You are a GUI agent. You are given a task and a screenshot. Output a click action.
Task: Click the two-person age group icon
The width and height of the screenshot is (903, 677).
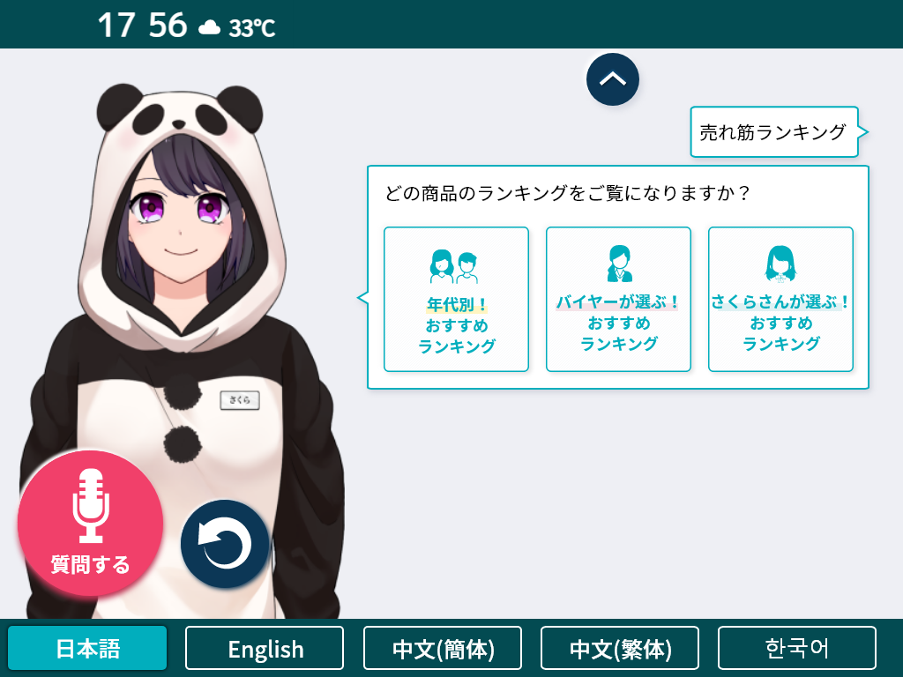coord(454,266)
